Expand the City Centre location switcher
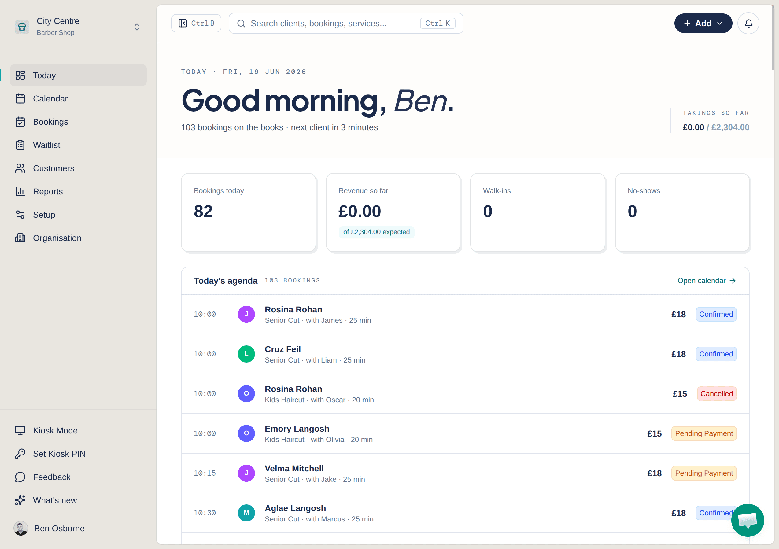The image size is (779, 549). (x=137, y=27)
